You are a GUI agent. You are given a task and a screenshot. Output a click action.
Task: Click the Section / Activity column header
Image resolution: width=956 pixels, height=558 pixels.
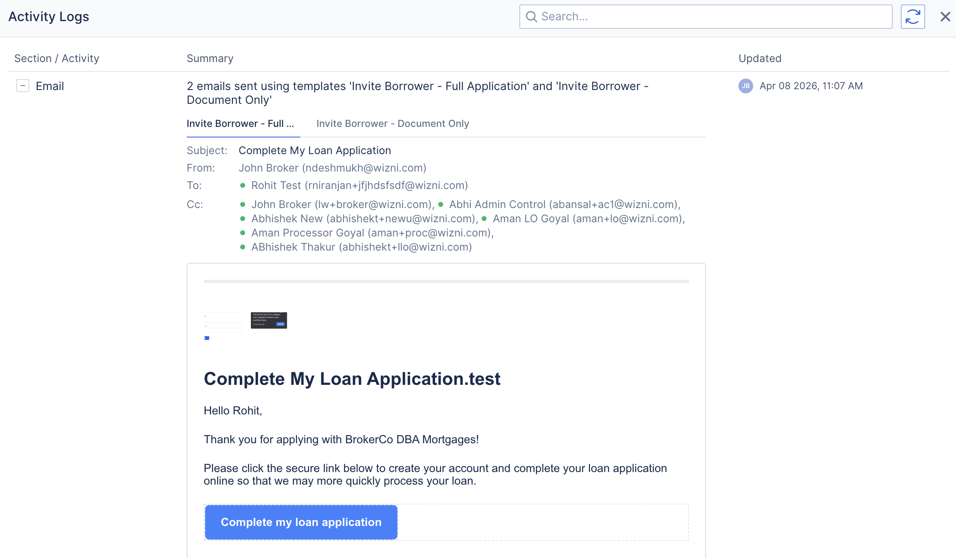tap(57, 58)
